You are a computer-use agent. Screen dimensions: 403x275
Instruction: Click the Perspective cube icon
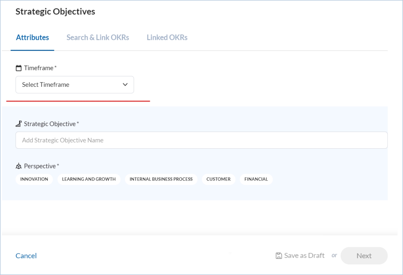tap(19, 166)
